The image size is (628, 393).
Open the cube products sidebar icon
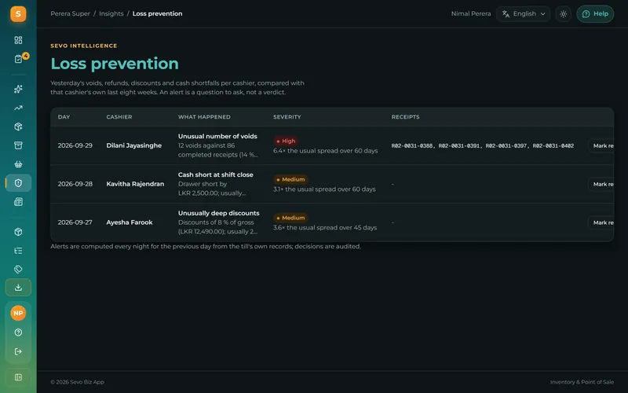[x=18, y=232]
